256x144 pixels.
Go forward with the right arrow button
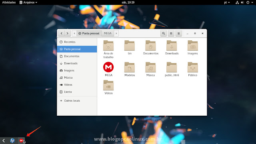[68, 34]
